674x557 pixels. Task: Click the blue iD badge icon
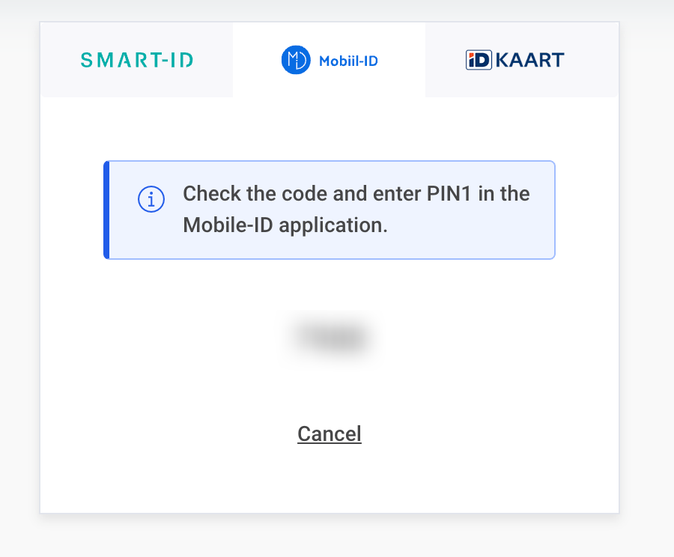tap(479, 60)
